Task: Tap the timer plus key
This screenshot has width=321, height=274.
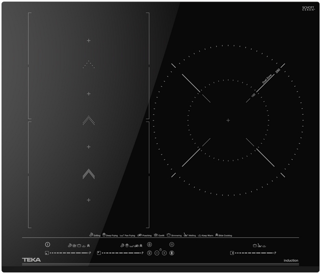Action: coord(165,253)
